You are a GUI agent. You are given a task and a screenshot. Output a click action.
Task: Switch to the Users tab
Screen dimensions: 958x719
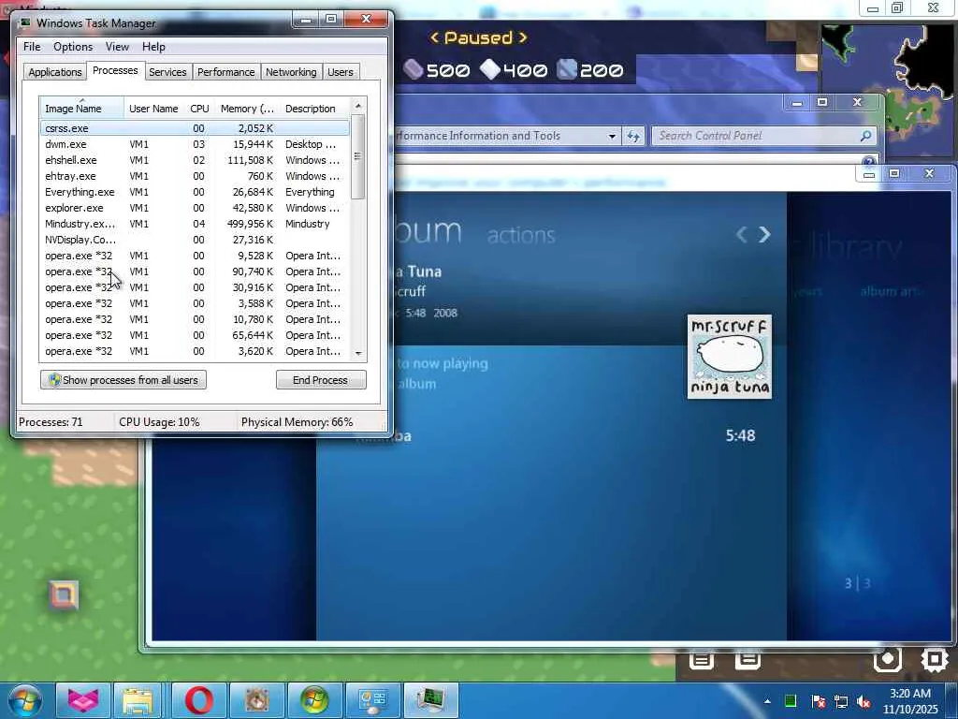[x=341, y=72]
